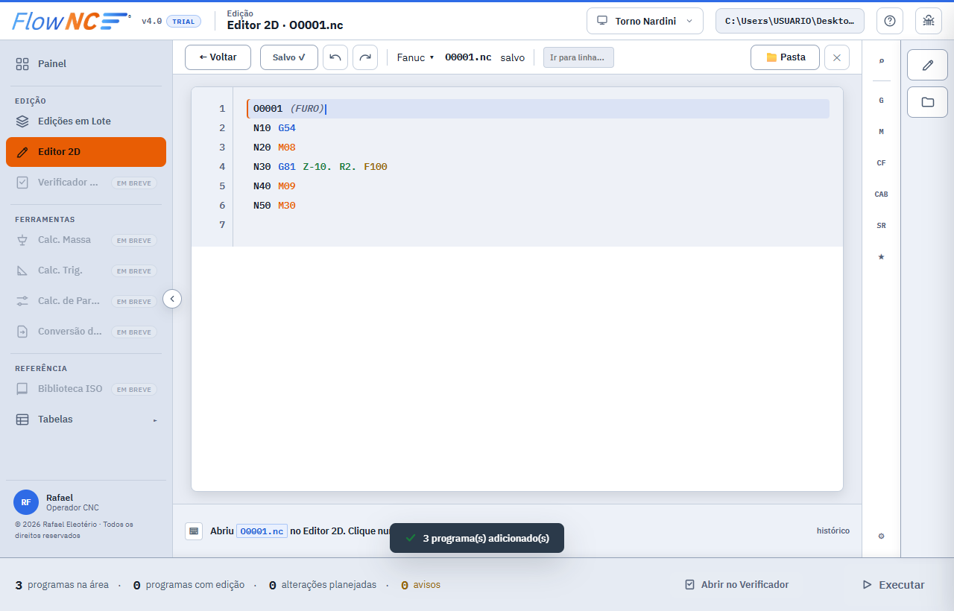954x611 pixels.
Task: Open Conversão tool in sidebar
Action: (86, 332)
